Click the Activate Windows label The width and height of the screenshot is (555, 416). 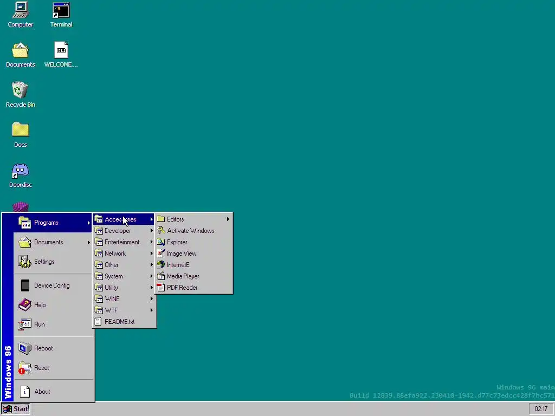click(x=190, y=231)
